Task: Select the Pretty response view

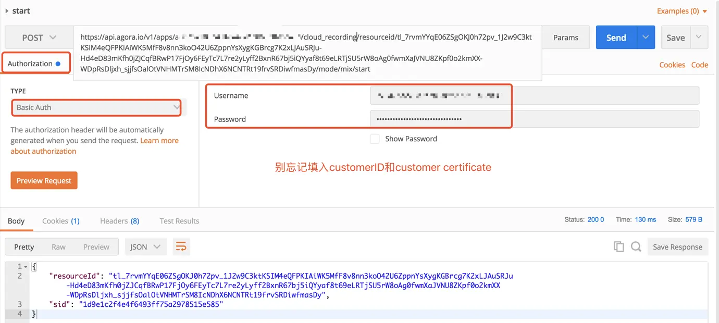Action: (24, 247)
